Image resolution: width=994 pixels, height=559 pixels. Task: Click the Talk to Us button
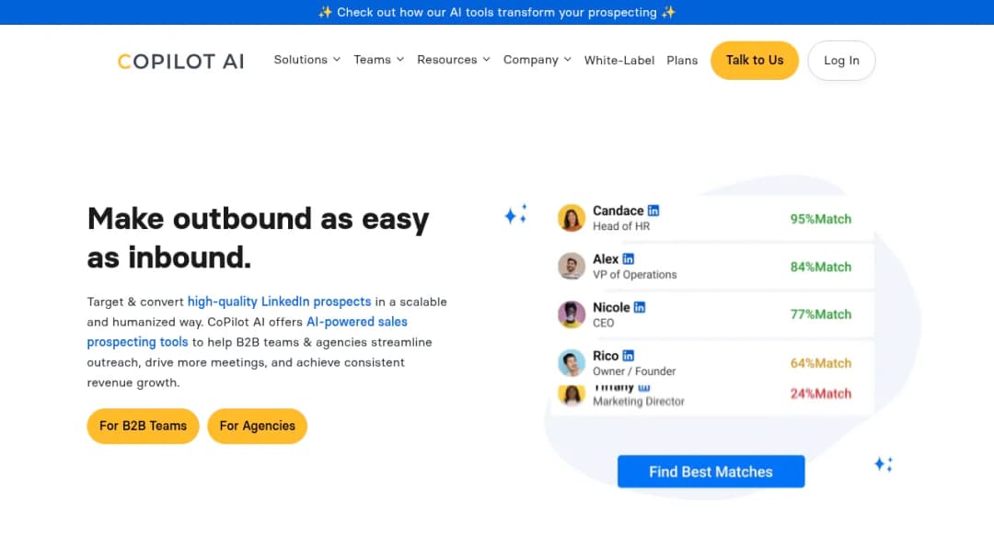[x=755, y=60]
